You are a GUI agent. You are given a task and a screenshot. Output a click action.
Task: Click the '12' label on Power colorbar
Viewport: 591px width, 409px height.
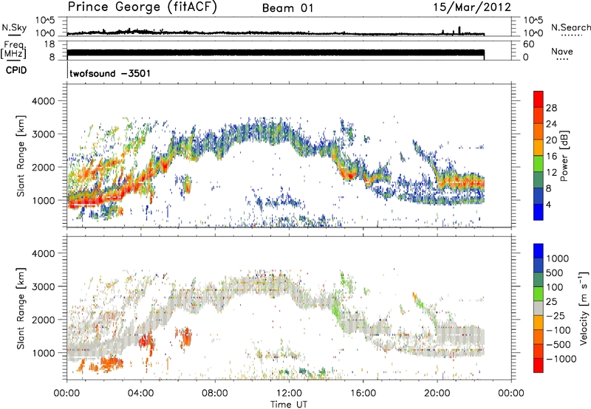click(x=551, y=173)
